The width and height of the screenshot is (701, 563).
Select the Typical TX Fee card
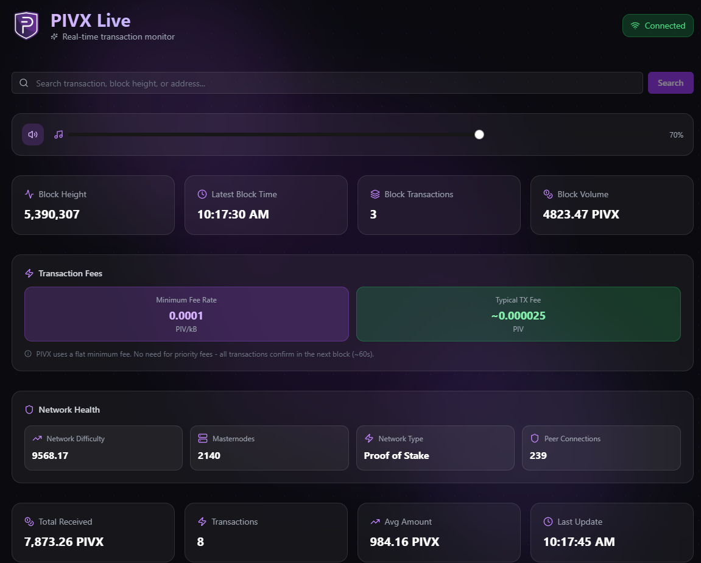click(518, 314)
